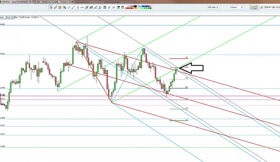Select the short trend line tool
Viewport: 280px width, 162px height.
coord(69,7)
